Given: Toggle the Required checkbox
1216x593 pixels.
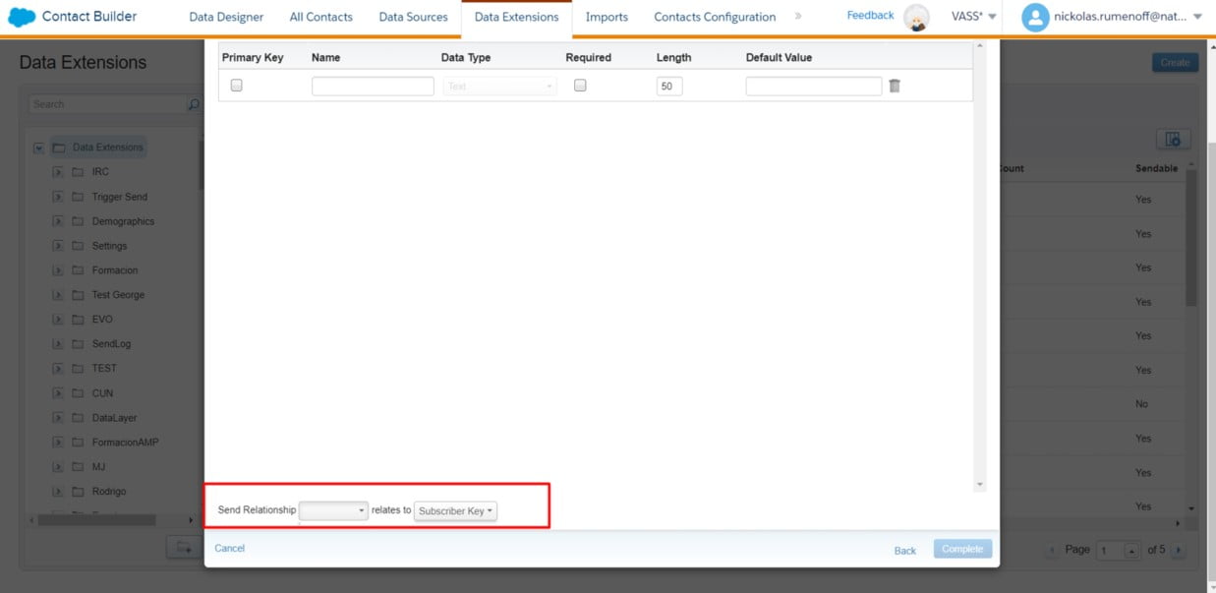Looking at the screenshot, I should point(580,86).
